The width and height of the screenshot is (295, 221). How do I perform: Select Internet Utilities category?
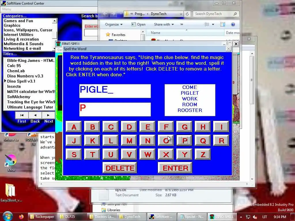pyautogui.click(x=18, y=35)
